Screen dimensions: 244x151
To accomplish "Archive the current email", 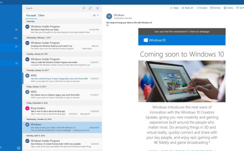I will [215, 8].
